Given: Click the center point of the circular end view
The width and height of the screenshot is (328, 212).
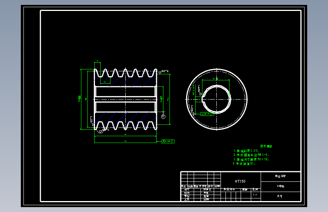Looking at the screenshot, I should [216, 99].
